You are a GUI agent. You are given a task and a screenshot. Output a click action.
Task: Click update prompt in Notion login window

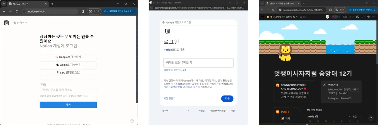click(x=118, y=12)
